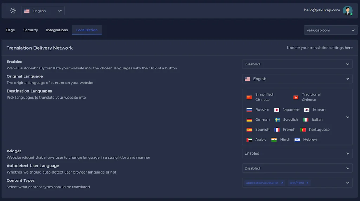Open the Original Language dropdown
The image size is (360, 201).
point(297,79)
